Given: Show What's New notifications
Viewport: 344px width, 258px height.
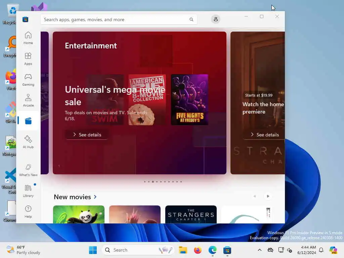Looking at the screenshot, I should tap(28, 170).
